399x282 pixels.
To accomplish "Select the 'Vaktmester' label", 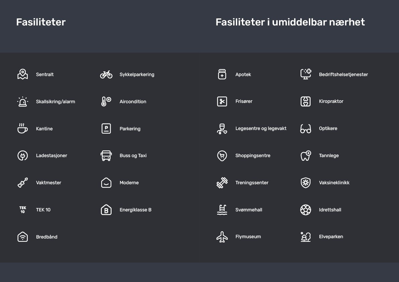I will click(49, 183).
